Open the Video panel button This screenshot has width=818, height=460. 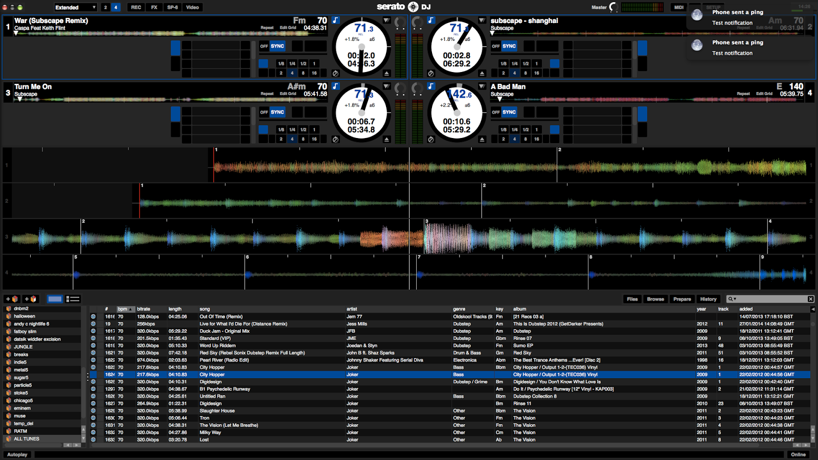[192, 7]
